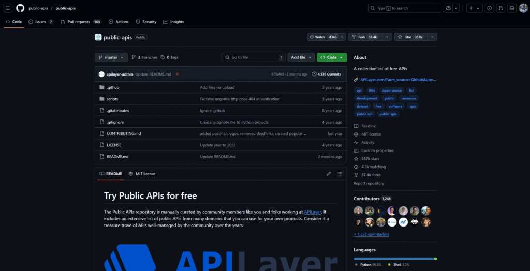This screenshot has height=271, width=530.
Task: Open the LICENSE file
Action: (114, 145)
